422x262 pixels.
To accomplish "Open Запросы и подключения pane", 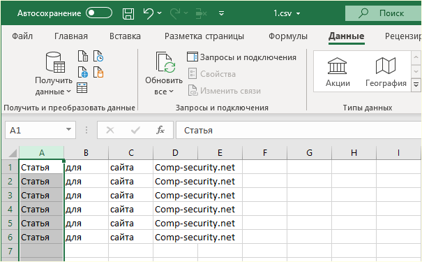I will tap(241, 57).
